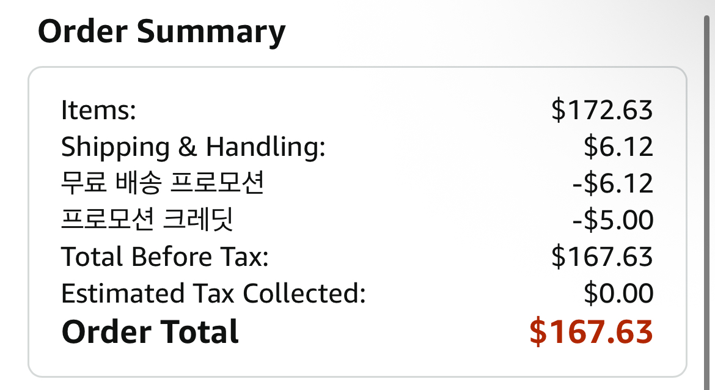Image resolution: width=715 pixels, height=390 pixels.
Task: Select the red Order Total amount
Action: 591,331
